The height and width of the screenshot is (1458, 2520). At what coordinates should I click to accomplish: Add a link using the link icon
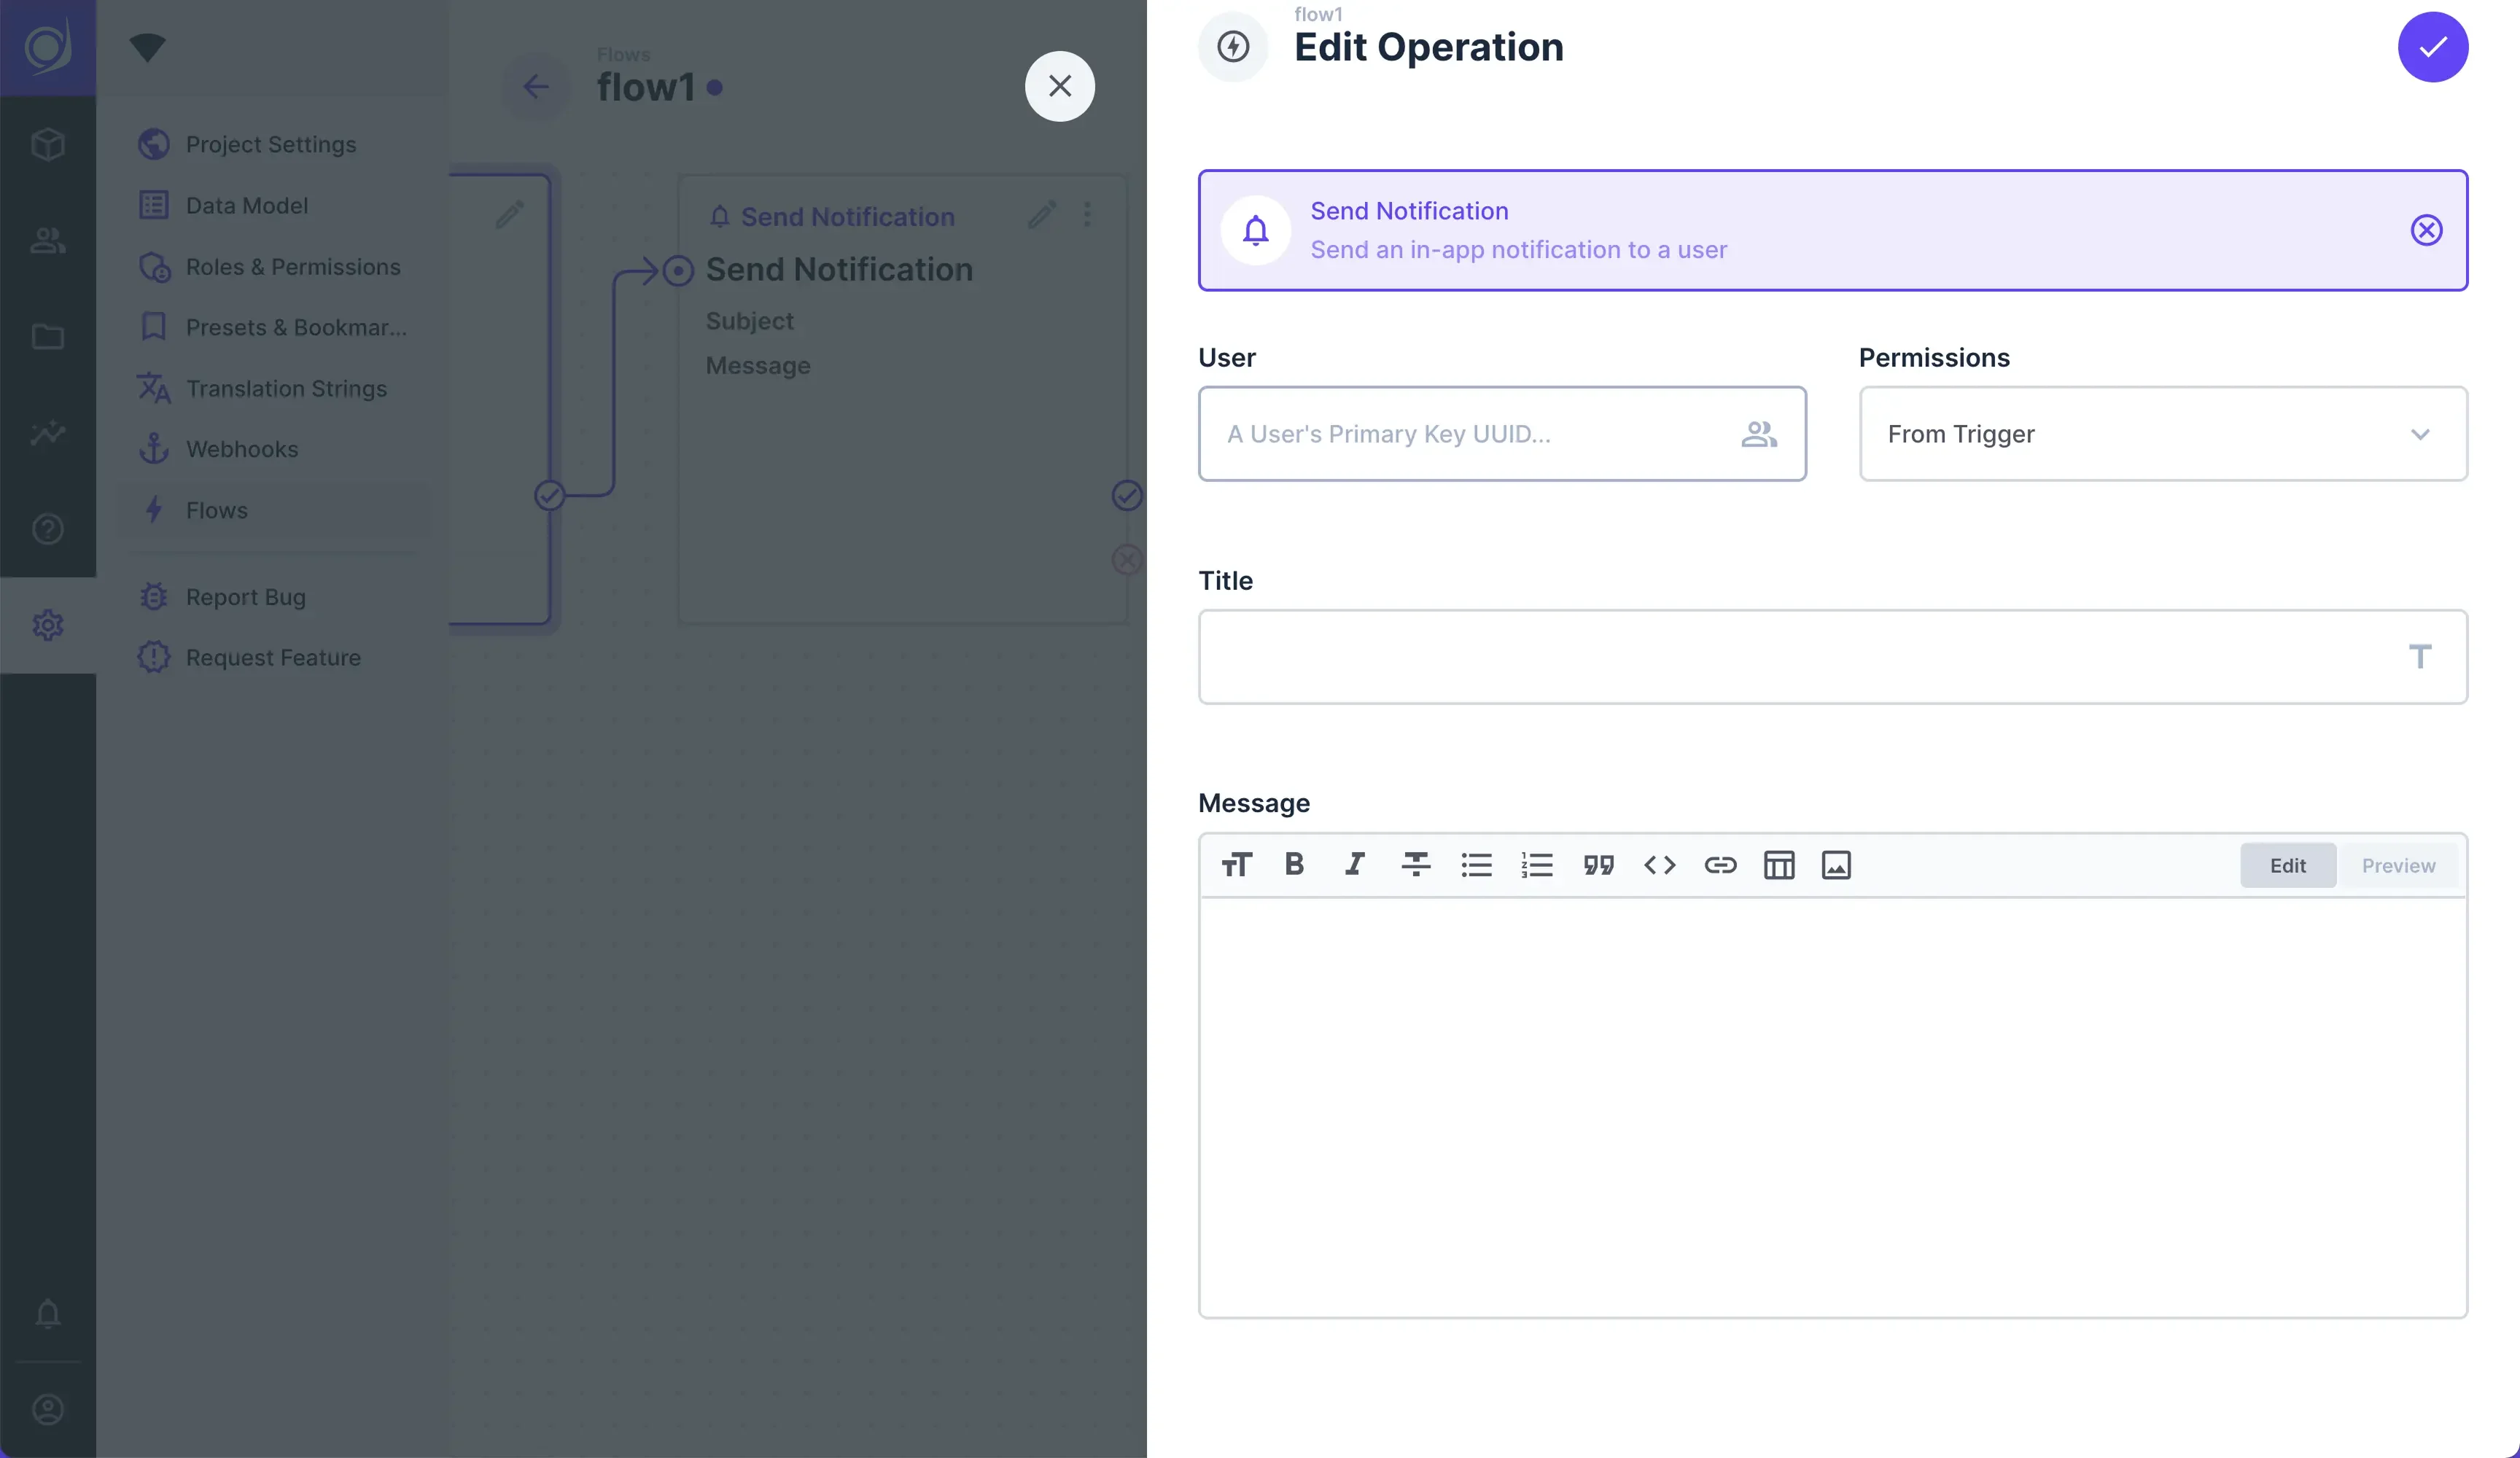click(1720, 865)
